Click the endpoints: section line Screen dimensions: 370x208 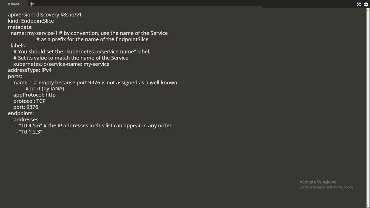pos(21,113)
